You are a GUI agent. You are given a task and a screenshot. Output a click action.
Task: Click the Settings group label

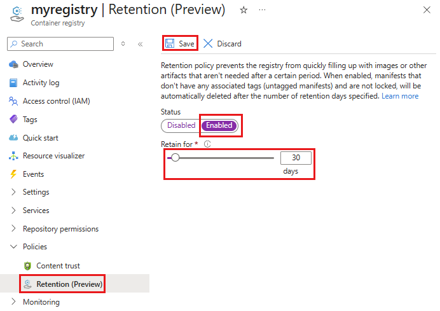pos(36,192)
